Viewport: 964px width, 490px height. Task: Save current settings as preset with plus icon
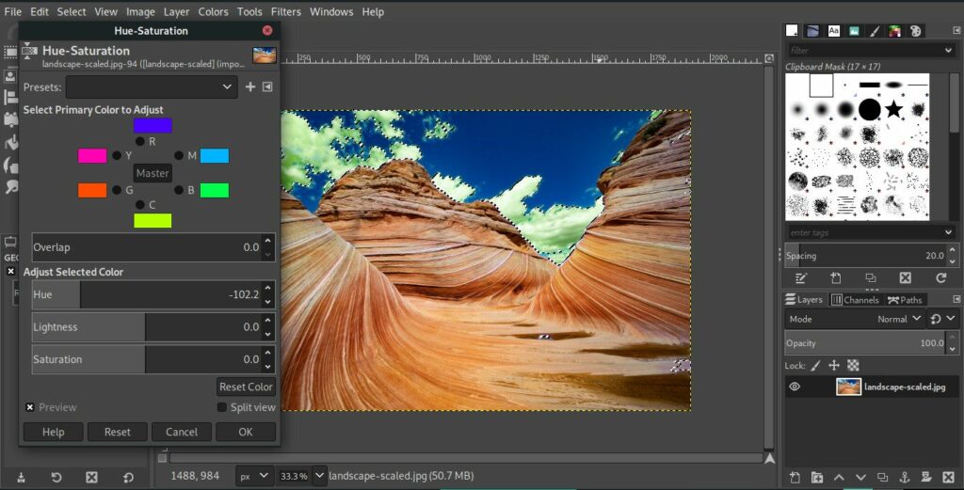pyautogui.click(x=250, y=87)
